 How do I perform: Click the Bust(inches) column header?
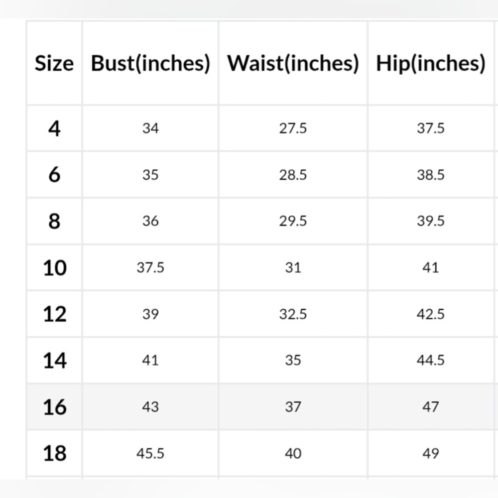(x=150, y=63)
